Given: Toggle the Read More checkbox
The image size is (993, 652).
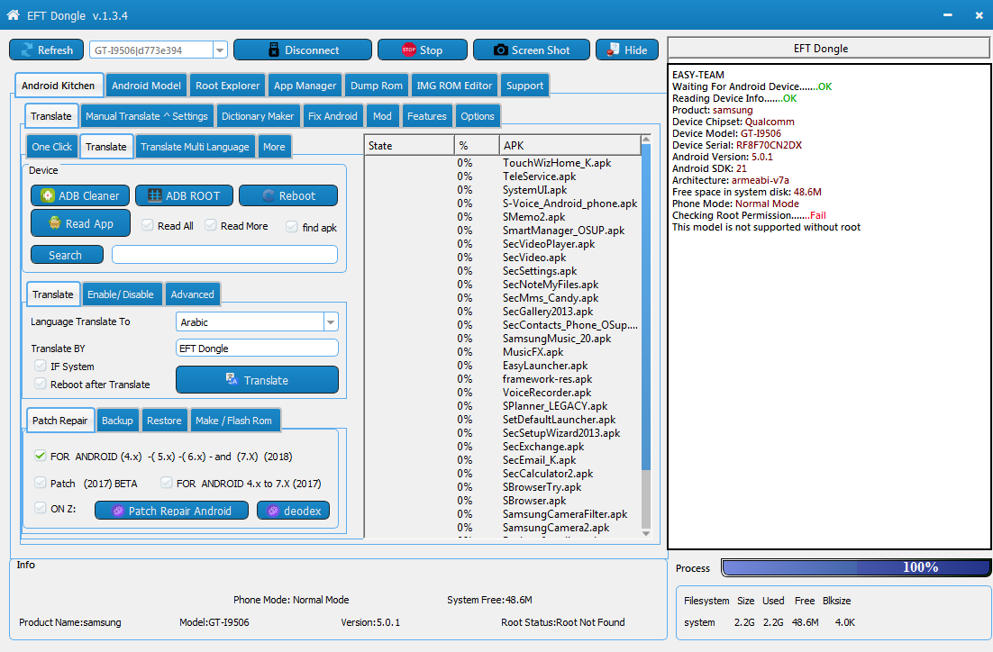Looking at the screenshot, I should click(x=211, y=225).
